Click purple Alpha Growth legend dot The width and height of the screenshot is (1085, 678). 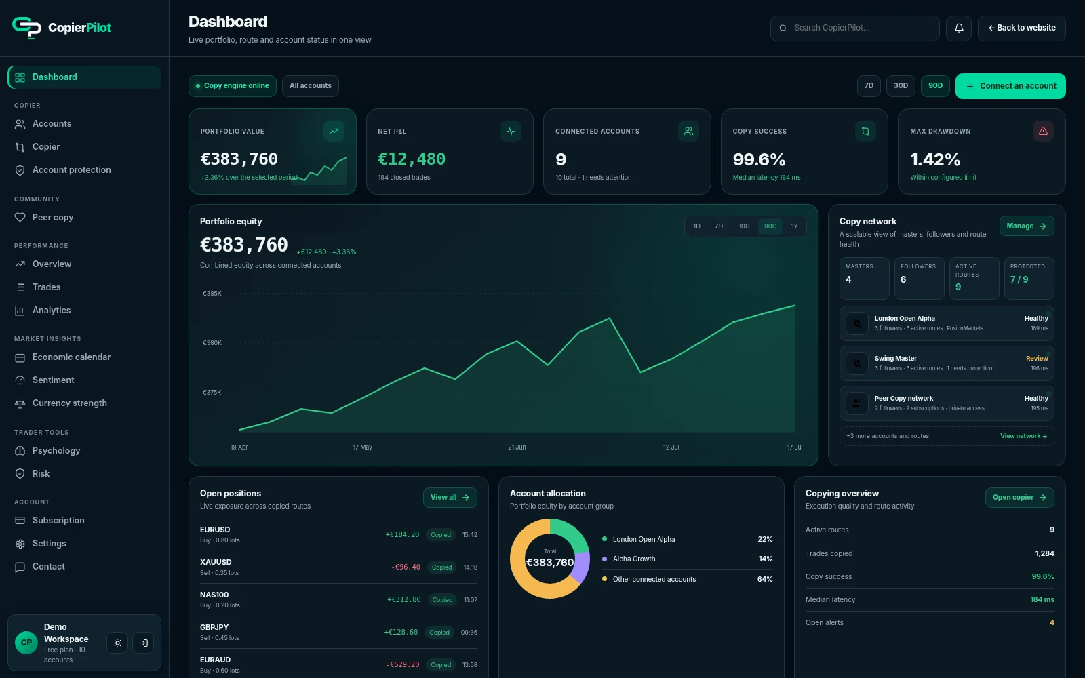(604, 559)
